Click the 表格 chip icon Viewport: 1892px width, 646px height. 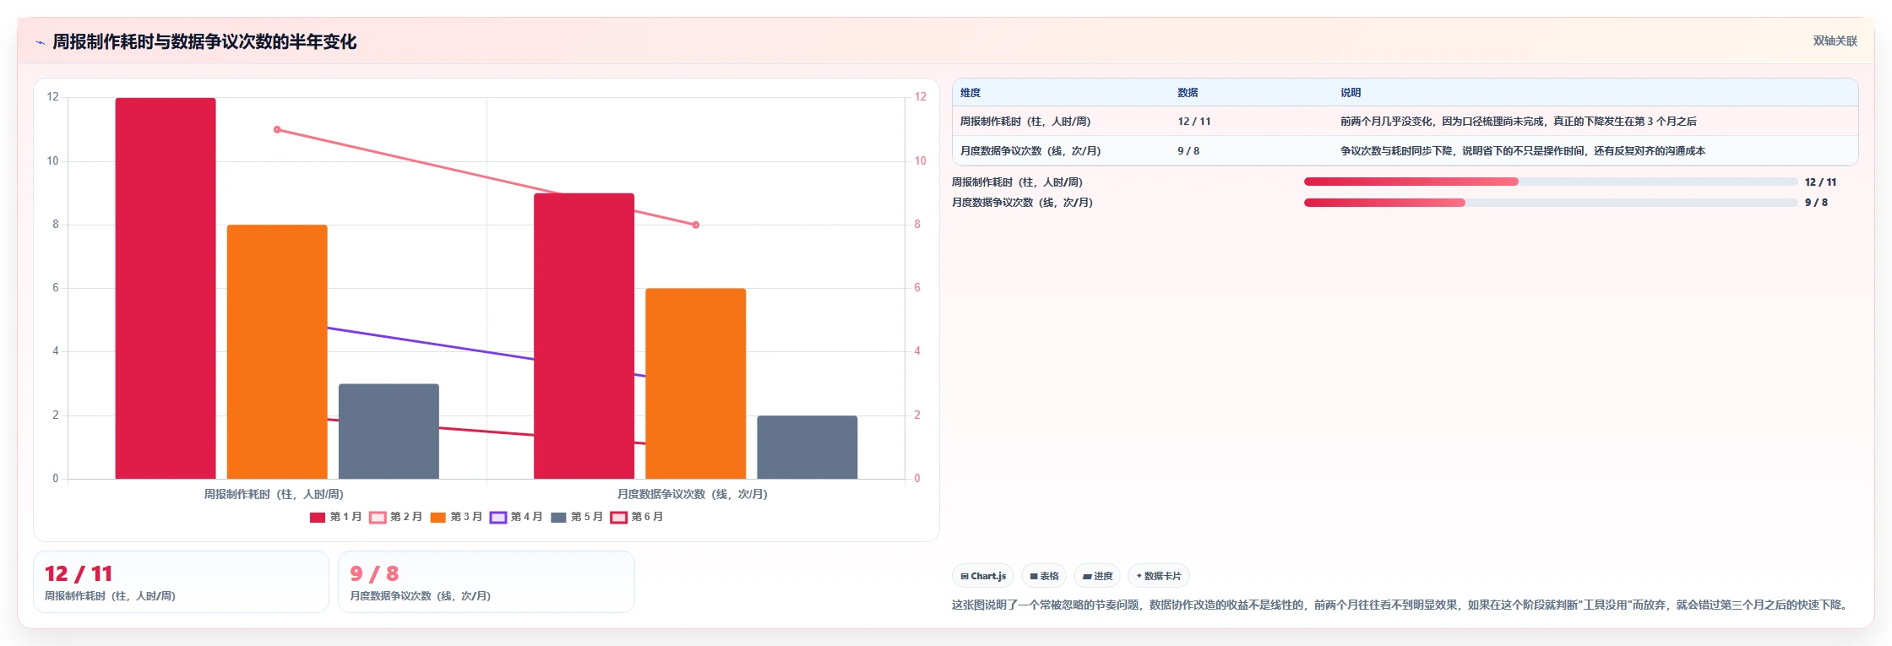pyautogui.click(x=1034, y=577)
